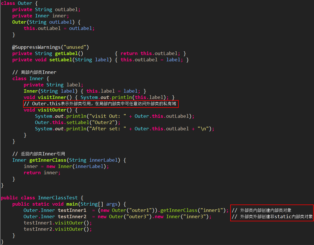This screenshot has height=245, width=314.
Task: Click the 'class Outer {' declaration line
Action: (x=19, y=3)
